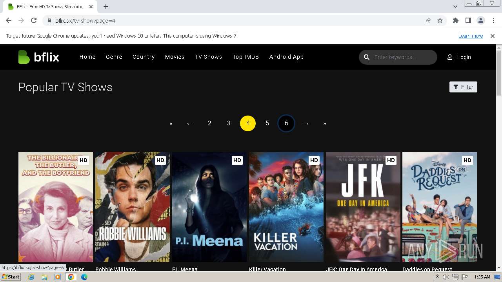Click the Login link
Image resolution: width=502 pixels, height=282 pixels.
(464, 57)
